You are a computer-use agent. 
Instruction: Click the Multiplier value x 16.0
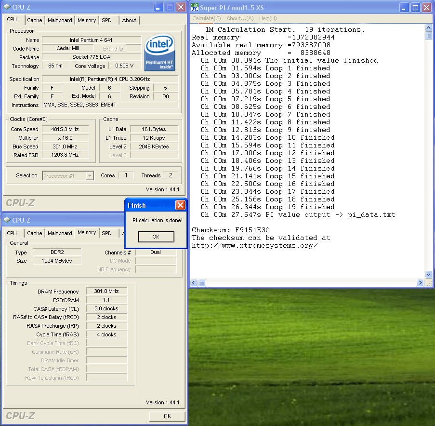click(x=65, y=138)
